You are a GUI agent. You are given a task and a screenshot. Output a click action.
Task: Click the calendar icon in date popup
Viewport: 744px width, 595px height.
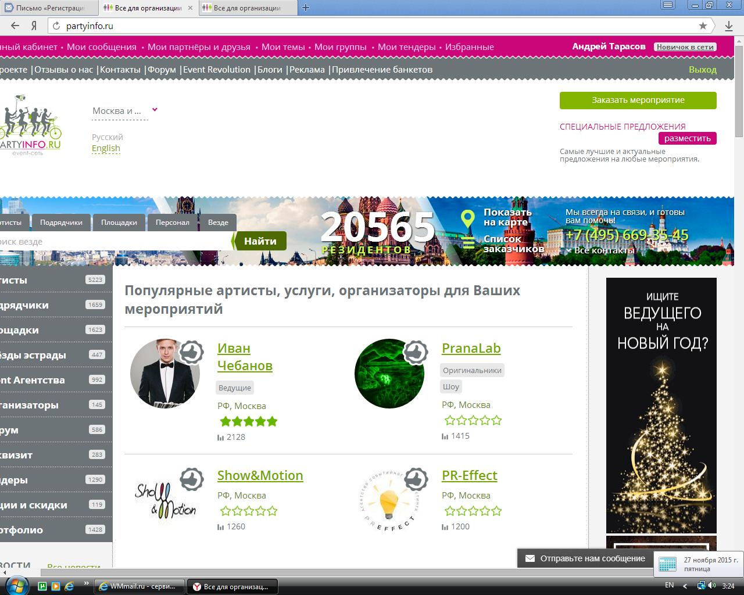coord(667,564)
